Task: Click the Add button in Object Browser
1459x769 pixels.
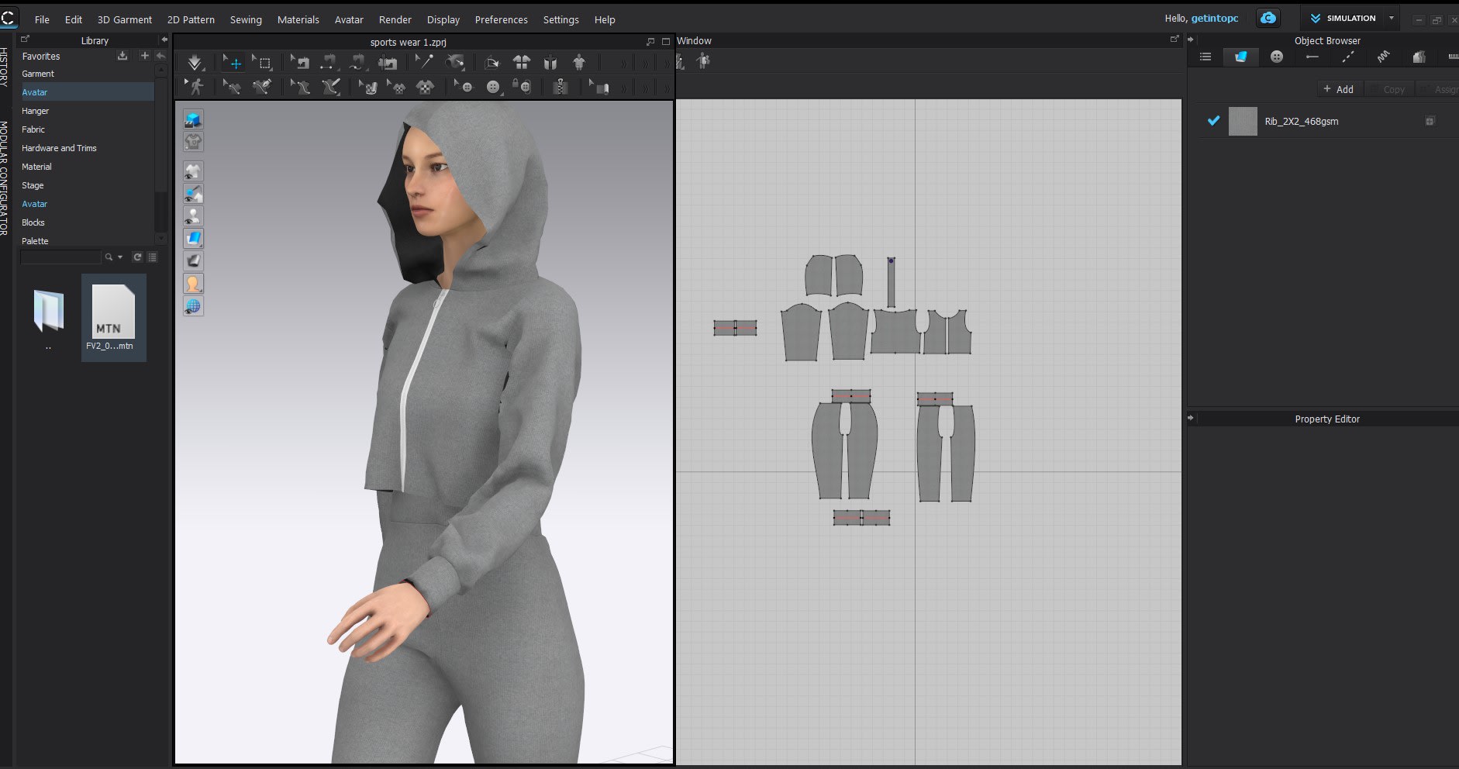Action: click(x=1340, y=89)
